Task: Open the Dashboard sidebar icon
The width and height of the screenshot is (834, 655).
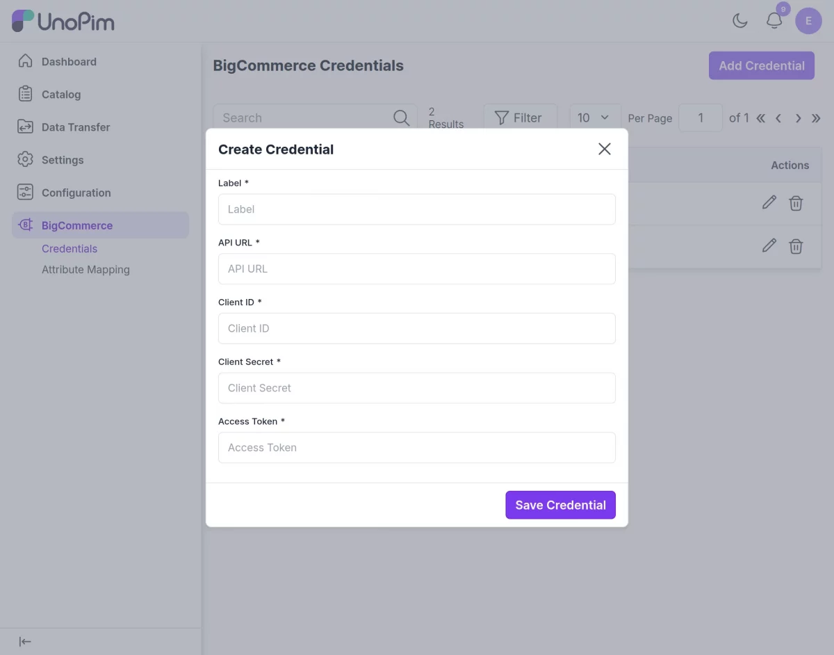Action: click(25, 61)
